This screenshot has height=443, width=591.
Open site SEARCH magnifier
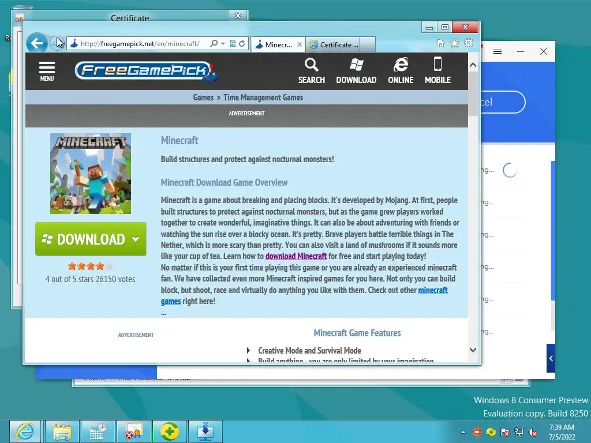pos(311,71)
